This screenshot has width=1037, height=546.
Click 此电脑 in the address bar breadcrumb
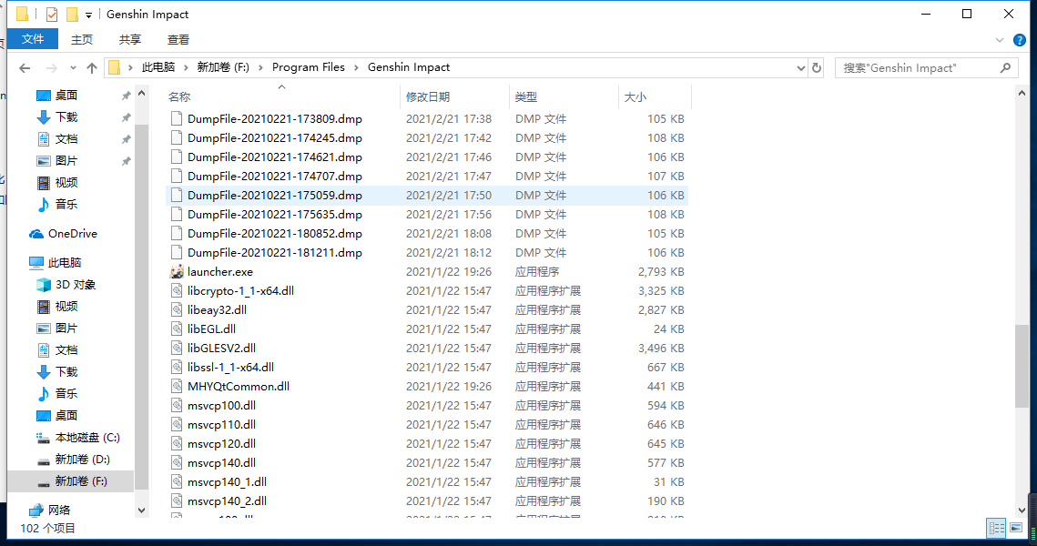click(x=158, y=67)
